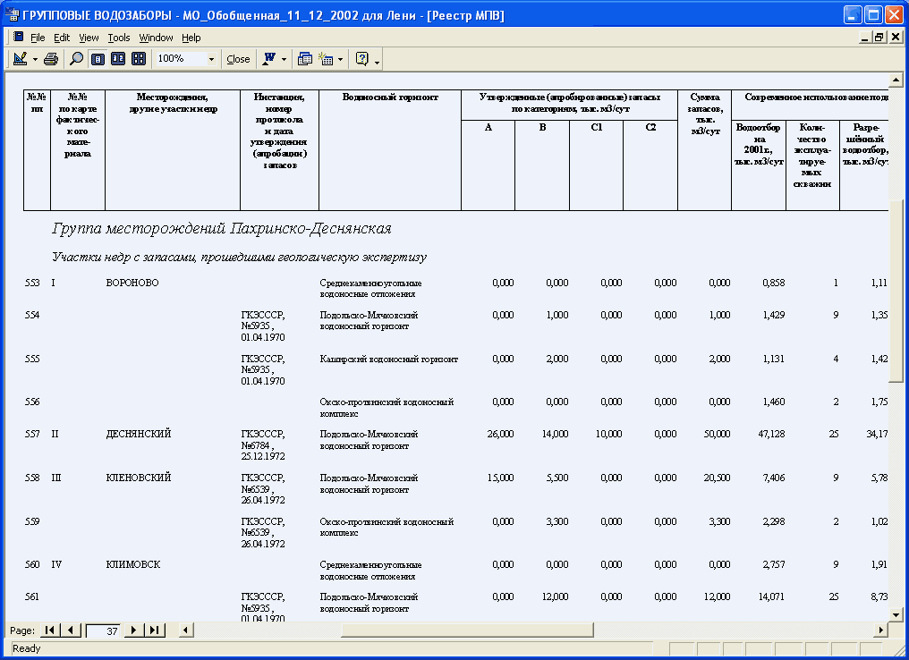Select the Zoom magnifier tool
Screen dimensions: 909x660
point(77,58)
